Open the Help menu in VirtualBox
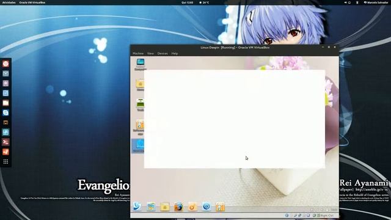 click(x=175, y=53)
